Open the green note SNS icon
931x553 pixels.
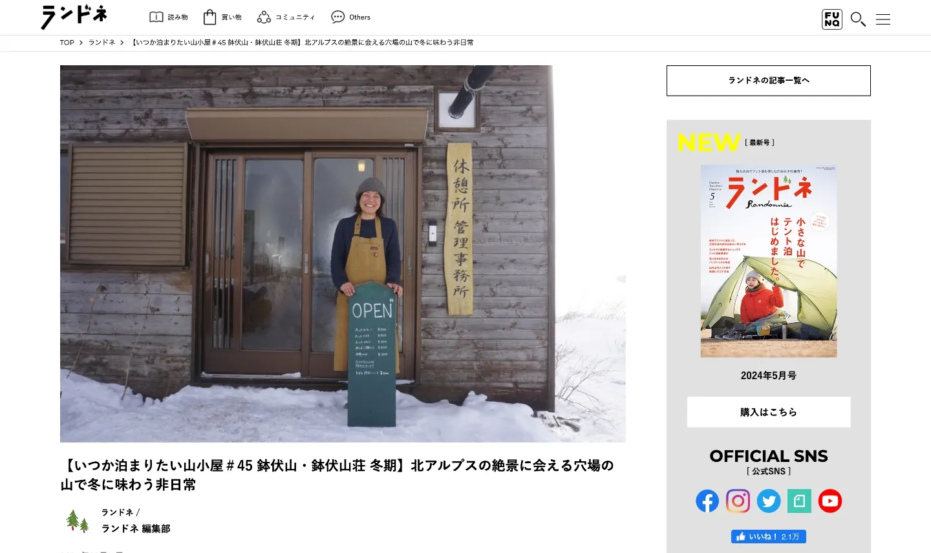point(799,501)
